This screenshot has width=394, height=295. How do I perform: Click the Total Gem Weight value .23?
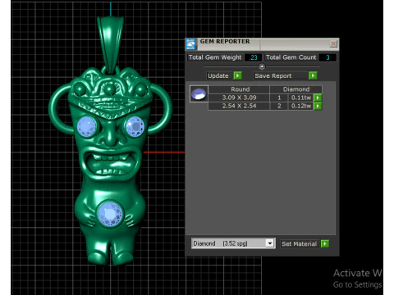253,57
